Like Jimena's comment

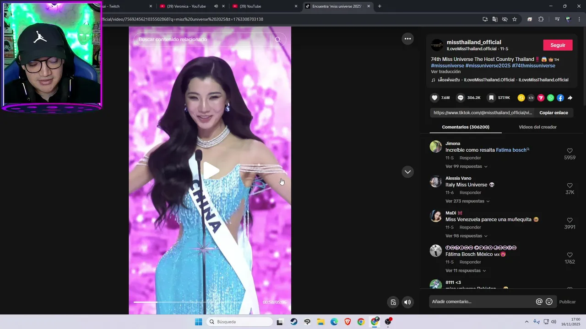coord(570,151)
